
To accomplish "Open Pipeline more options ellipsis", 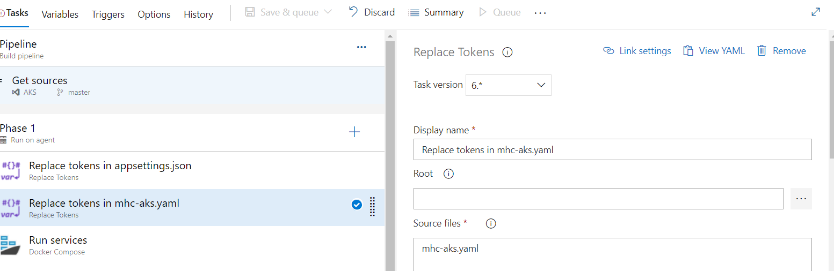I will [361, 47].
